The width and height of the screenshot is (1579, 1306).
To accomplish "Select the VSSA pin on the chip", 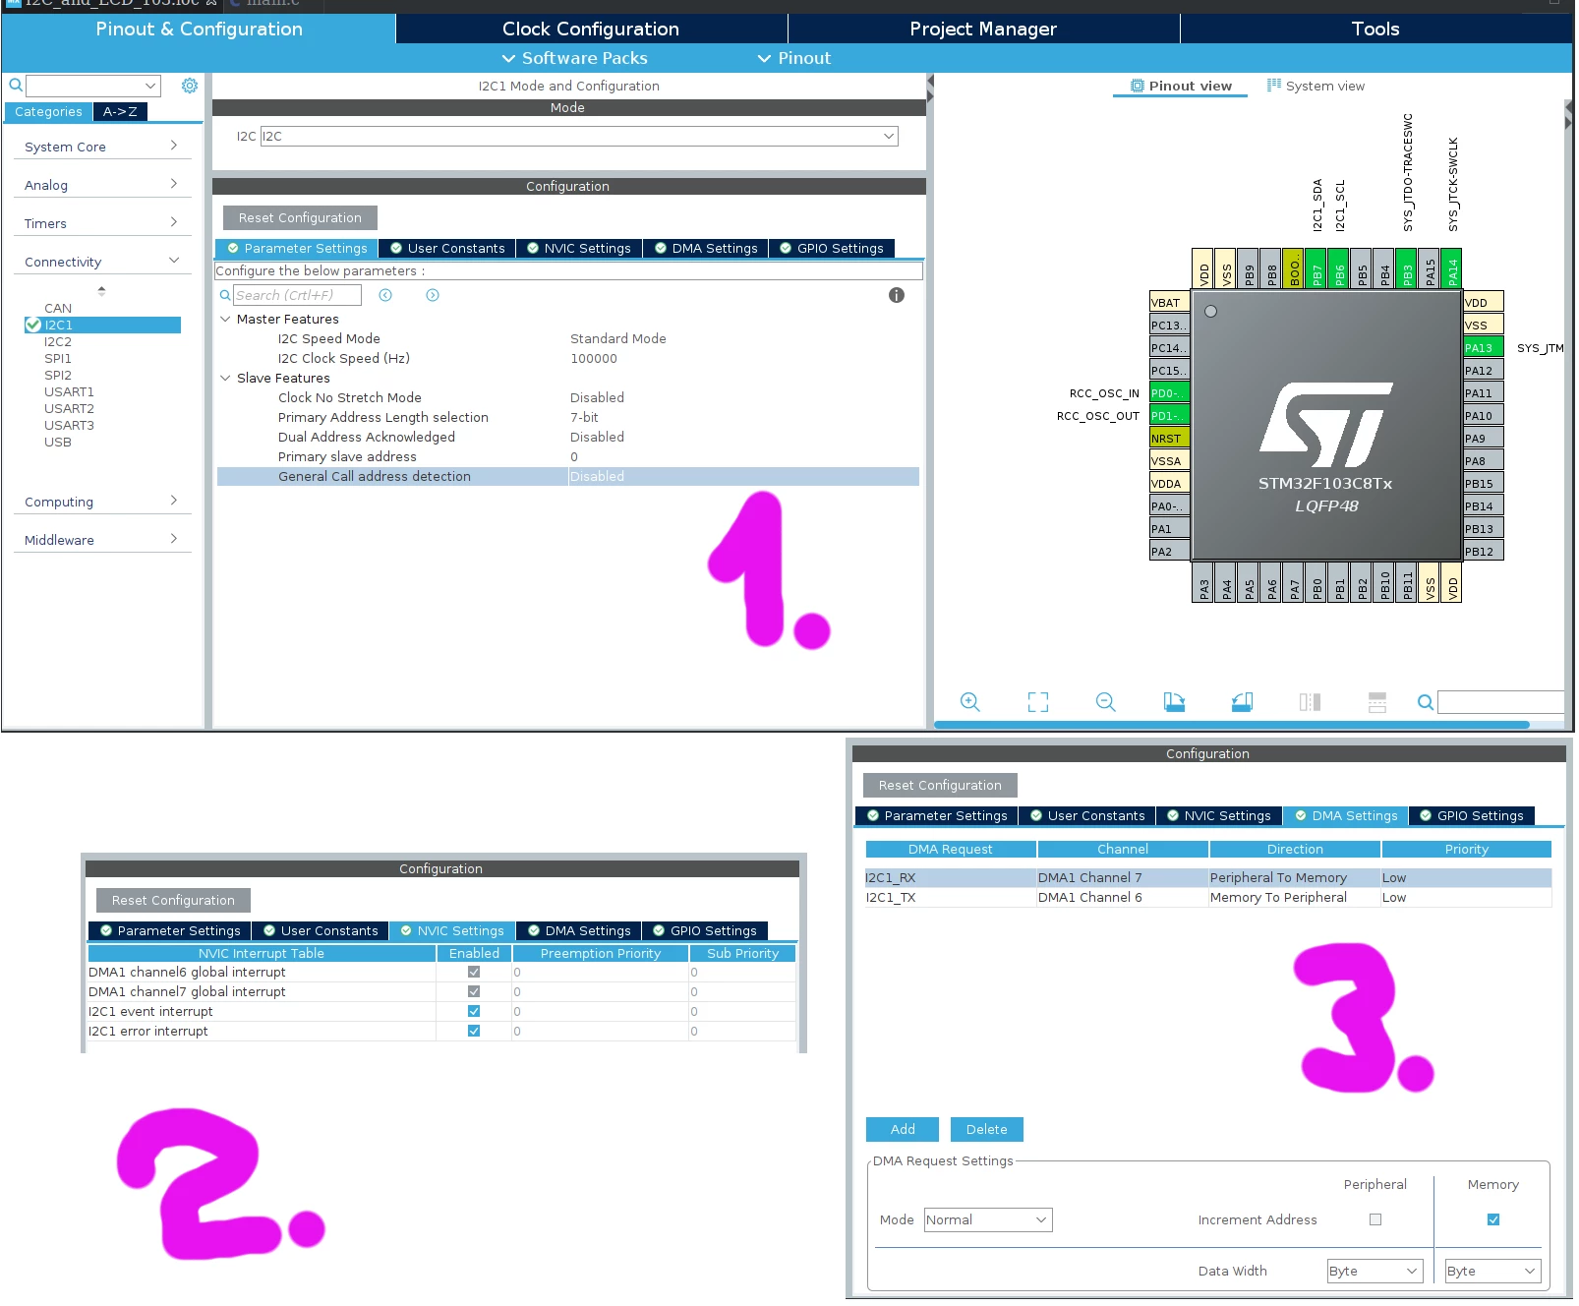I will point(1170,460).
